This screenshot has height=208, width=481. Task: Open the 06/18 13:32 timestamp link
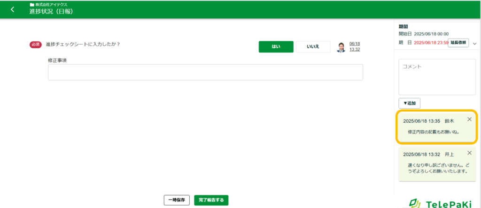(x=355, y=46)
